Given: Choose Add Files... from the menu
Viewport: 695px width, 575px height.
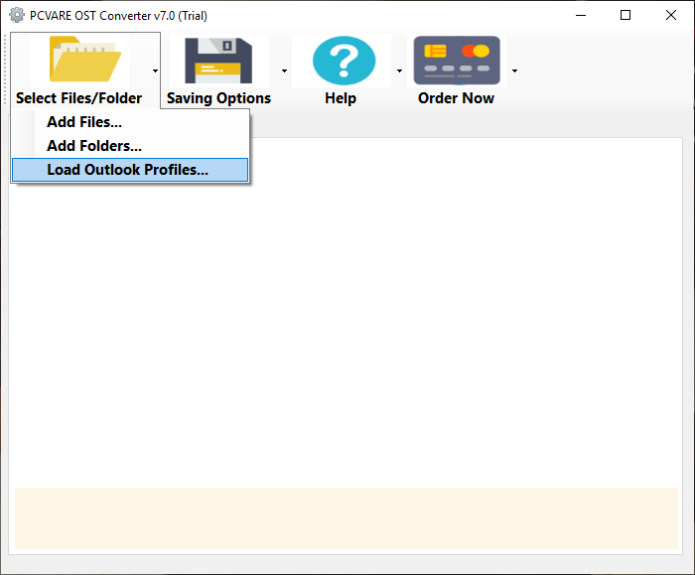Looking at the screenshot, I should (130, 122).
